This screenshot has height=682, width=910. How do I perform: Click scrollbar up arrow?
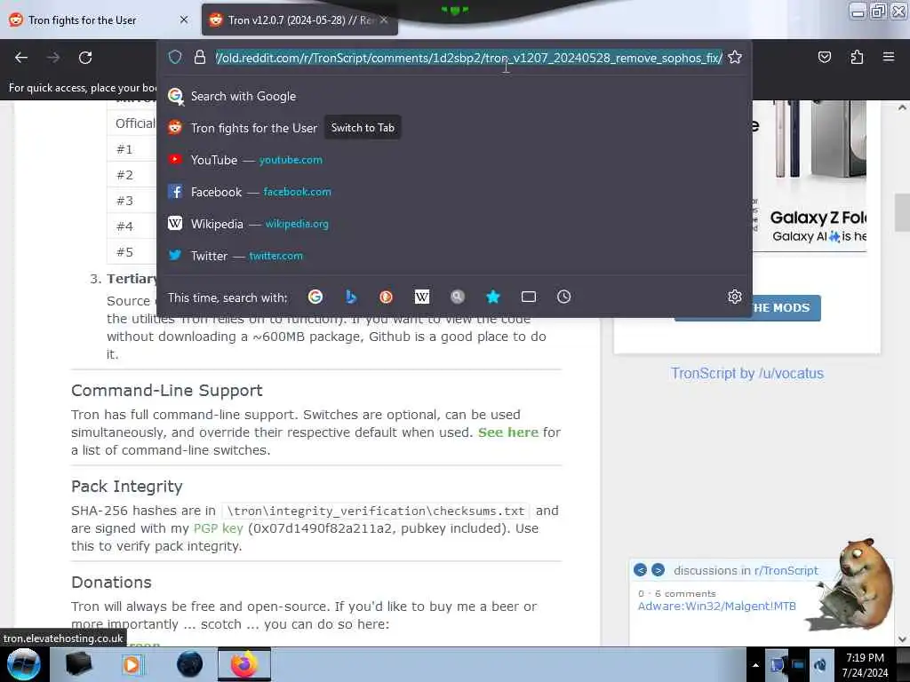pos(902,107)
